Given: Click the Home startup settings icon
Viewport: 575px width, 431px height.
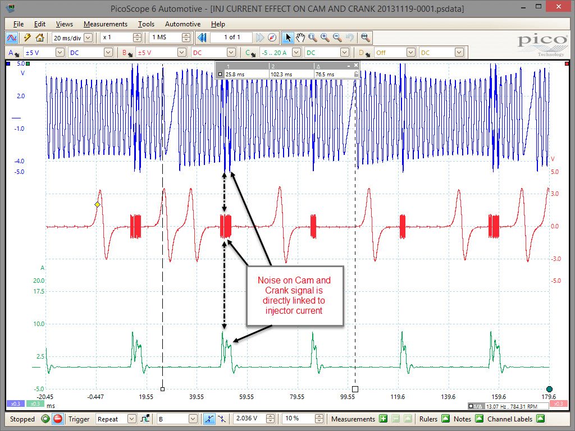Looking at the screenshot, I should pyautogui.click(x=40, y=38).
